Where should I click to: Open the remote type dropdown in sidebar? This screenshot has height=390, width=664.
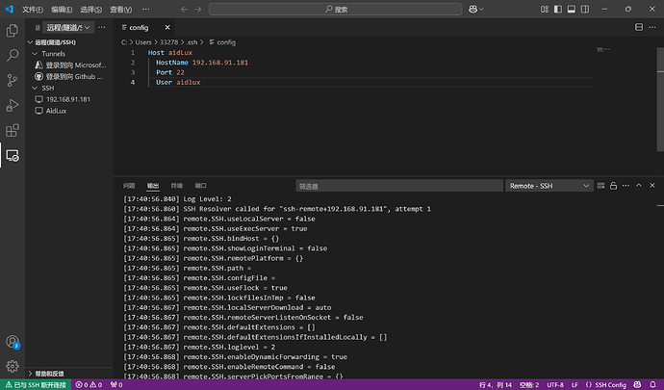point(68,28)
